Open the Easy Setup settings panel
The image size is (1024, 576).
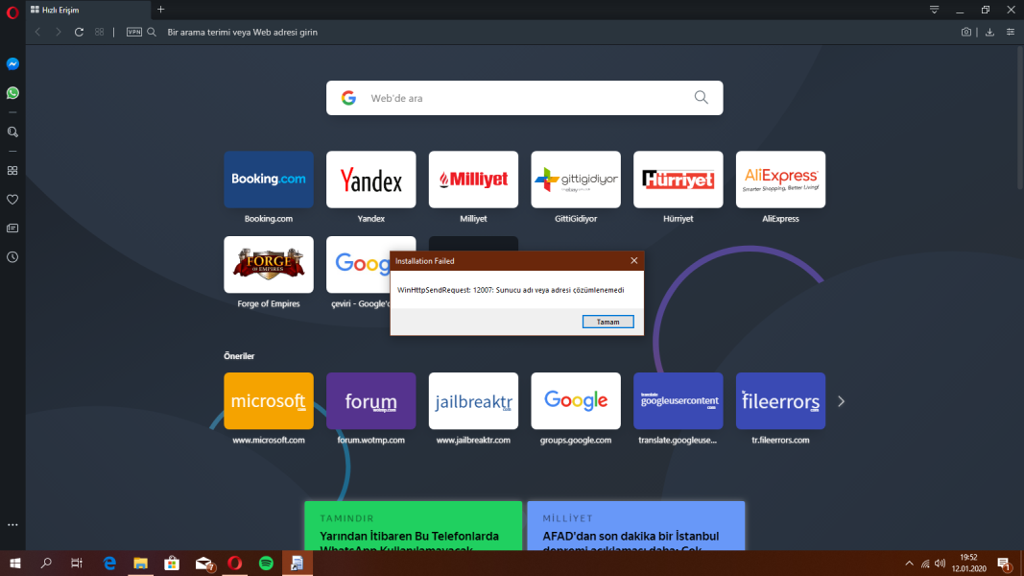(1011, 32)
